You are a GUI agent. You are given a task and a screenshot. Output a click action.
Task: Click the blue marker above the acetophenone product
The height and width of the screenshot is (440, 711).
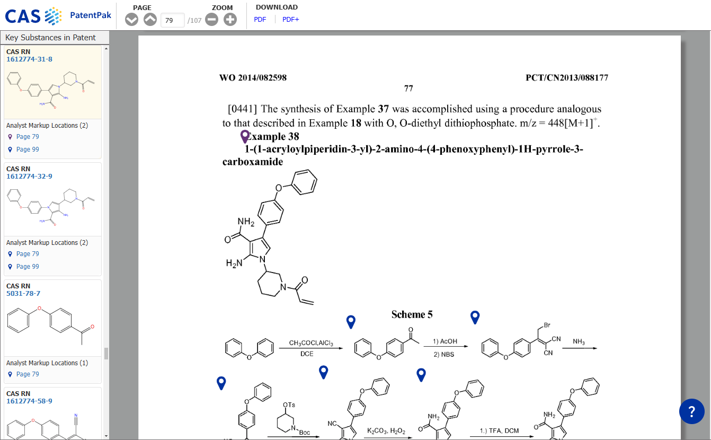[x=351, y=321]
